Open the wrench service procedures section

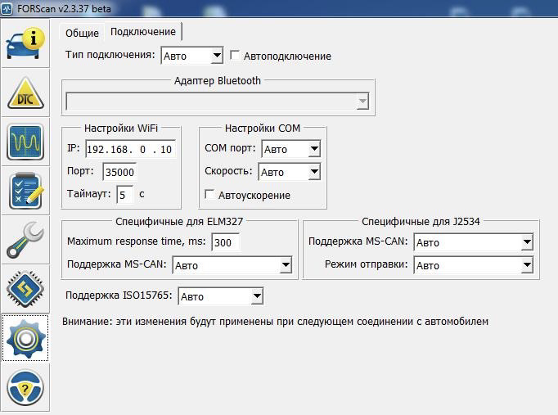click(x=25, y=241)
